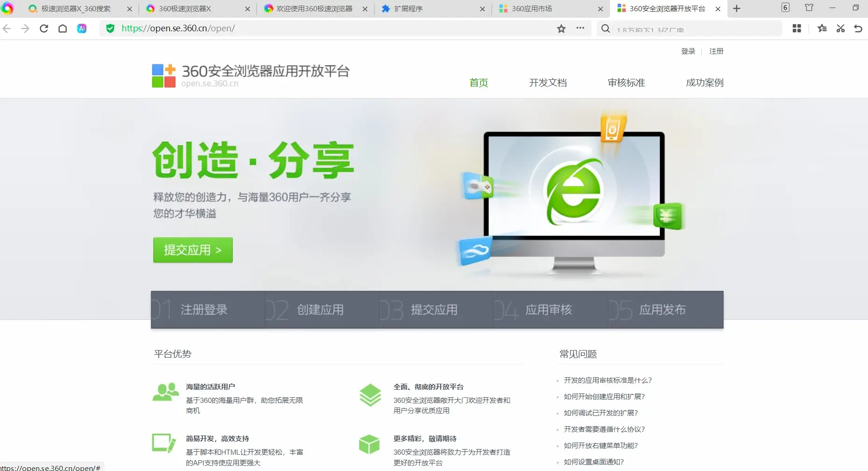Click the tab counter showing 6

[785, 7]
